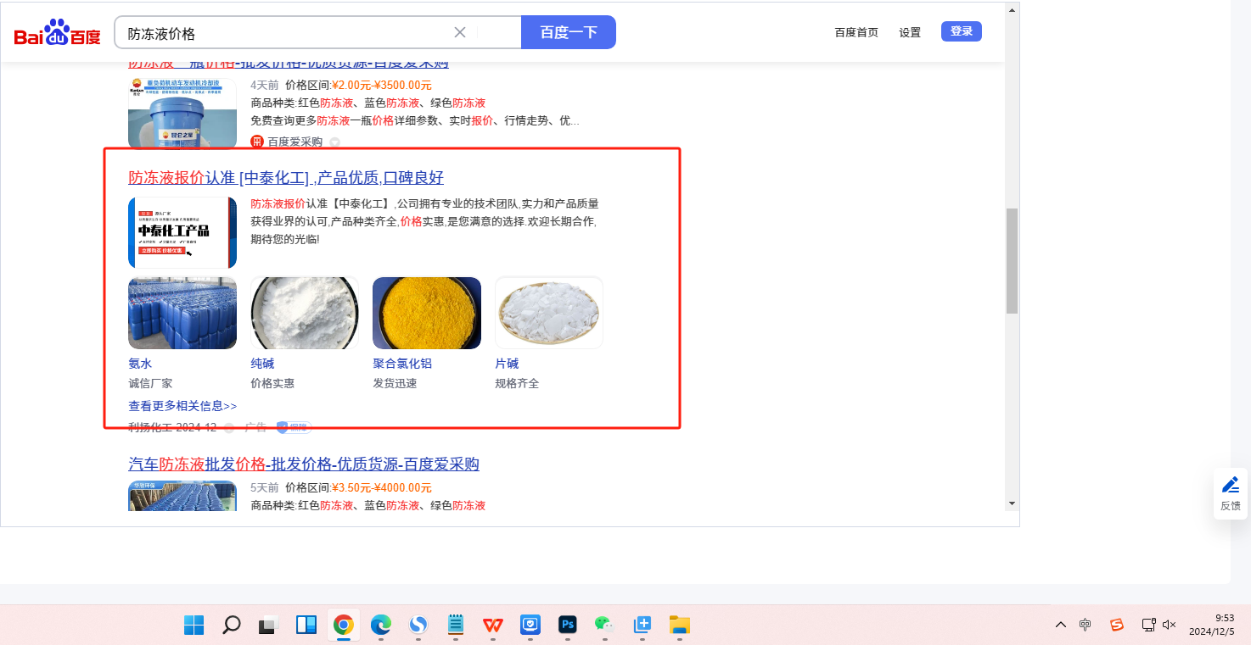1251x645 pixels.
Task: Click the 保障 shield badge
Action: (x=294, y=427)
